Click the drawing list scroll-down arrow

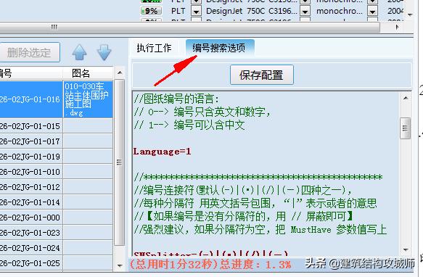(x=120, y=265)
